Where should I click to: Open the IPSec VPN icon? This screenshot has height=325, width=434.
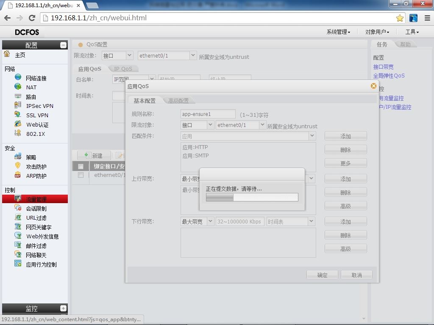pyautogui.click(x=18, y=105)
